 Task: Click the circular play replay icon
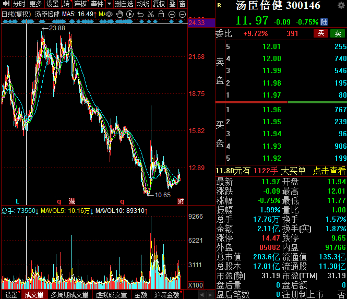(130, 15)
